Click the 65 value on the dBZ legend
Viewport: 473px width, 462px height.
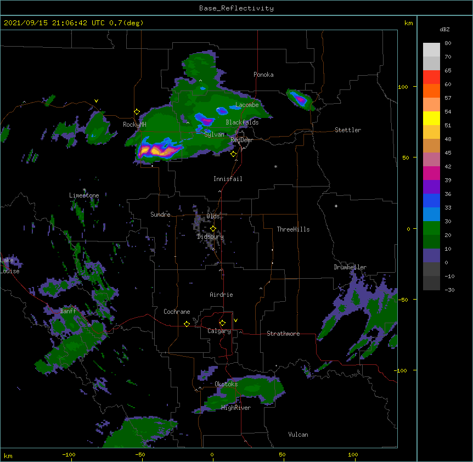click(x=448, y=71)
